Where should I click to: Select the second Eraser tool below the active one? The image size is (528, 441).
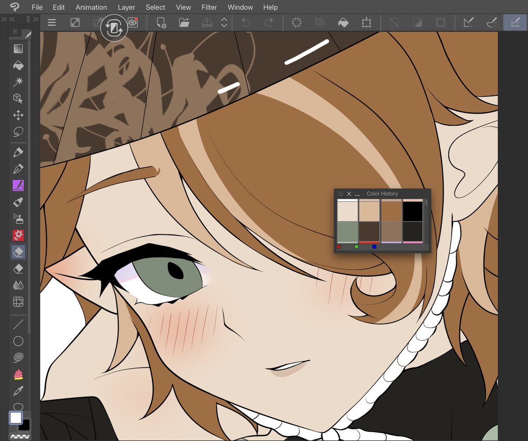pyautogui.click(x=18, y=269)
